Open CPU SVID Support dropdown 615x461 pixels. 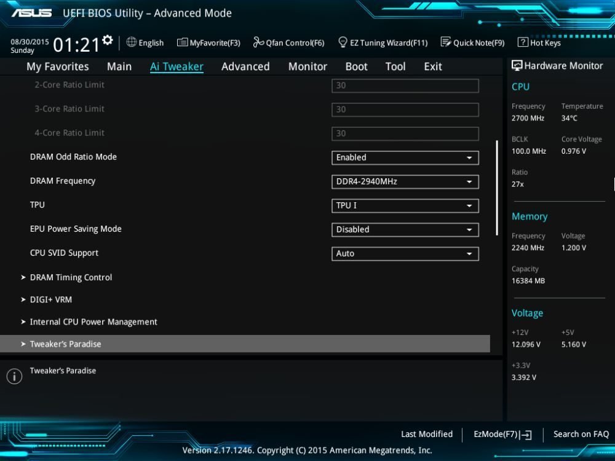pos(405,254)
